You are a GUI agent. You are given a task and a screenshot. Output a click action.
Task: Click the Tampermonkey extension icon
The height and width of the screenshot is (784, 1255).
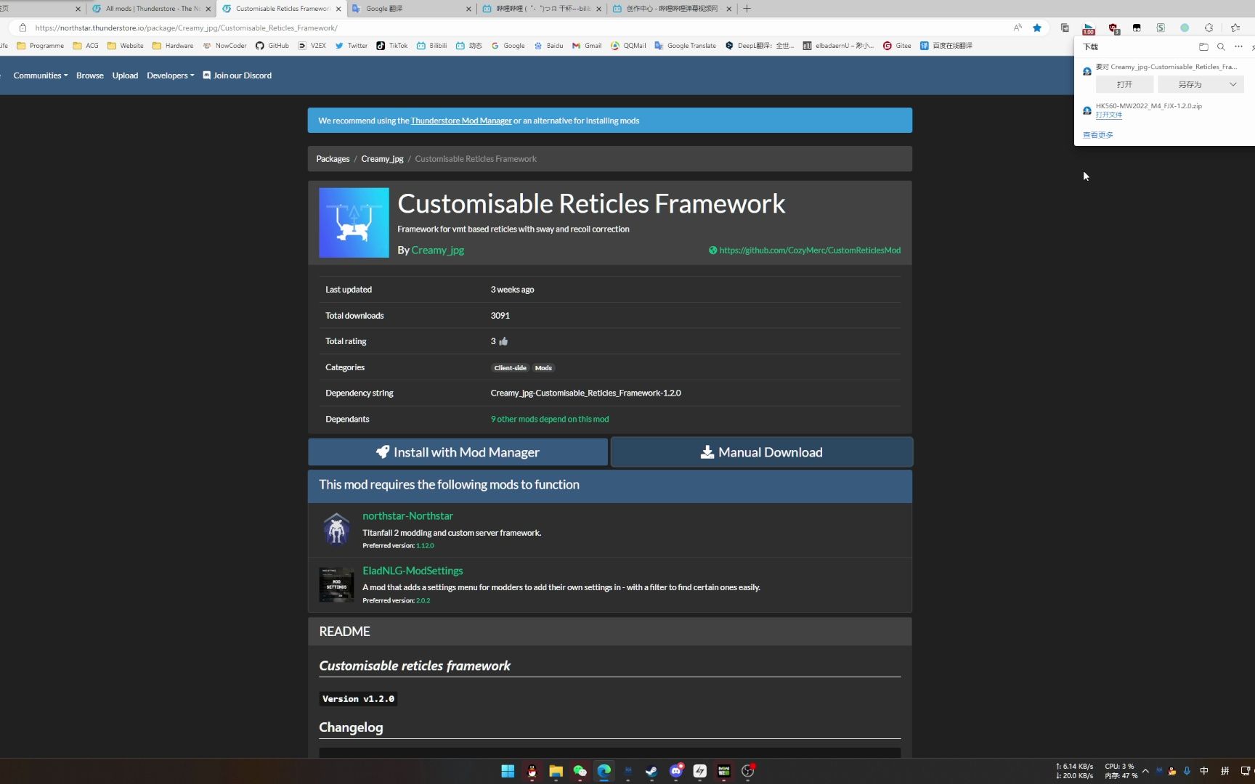(1137, 28)
